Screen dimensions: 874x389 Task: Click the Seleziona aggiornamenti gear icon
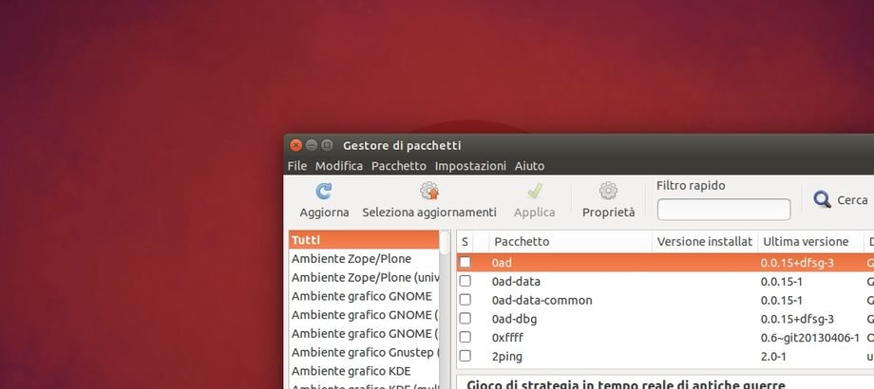tap(429, 191)
